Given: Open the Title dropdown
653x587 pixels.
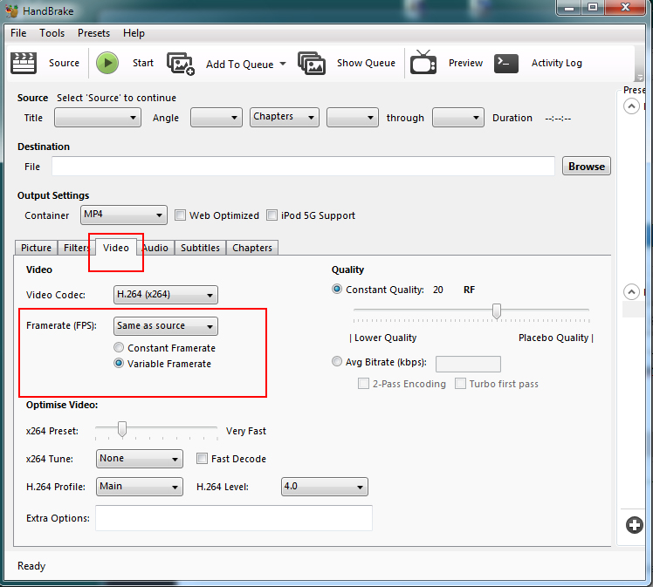Looking at the screenshot, I should coord(98,118).
